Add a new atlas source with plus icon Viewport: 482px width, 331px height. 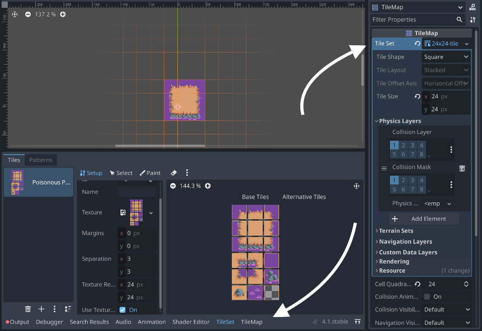[x=41, y=309]
